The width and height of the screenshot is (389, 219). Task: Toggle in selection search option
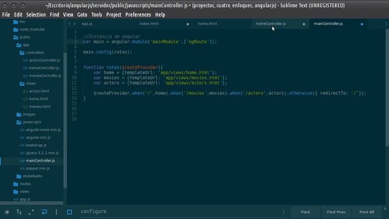57,212
